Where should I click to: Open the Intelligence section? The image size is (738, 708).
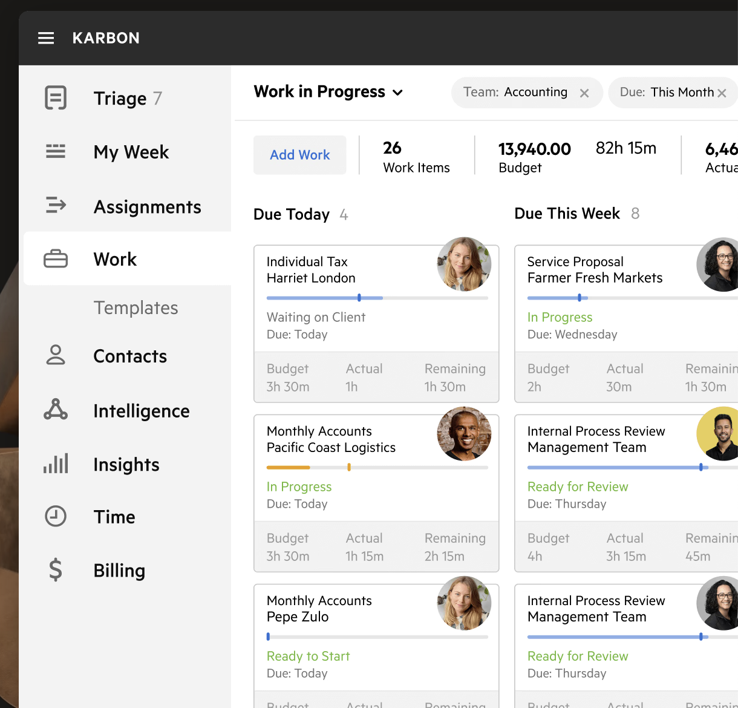coord(142,411)
